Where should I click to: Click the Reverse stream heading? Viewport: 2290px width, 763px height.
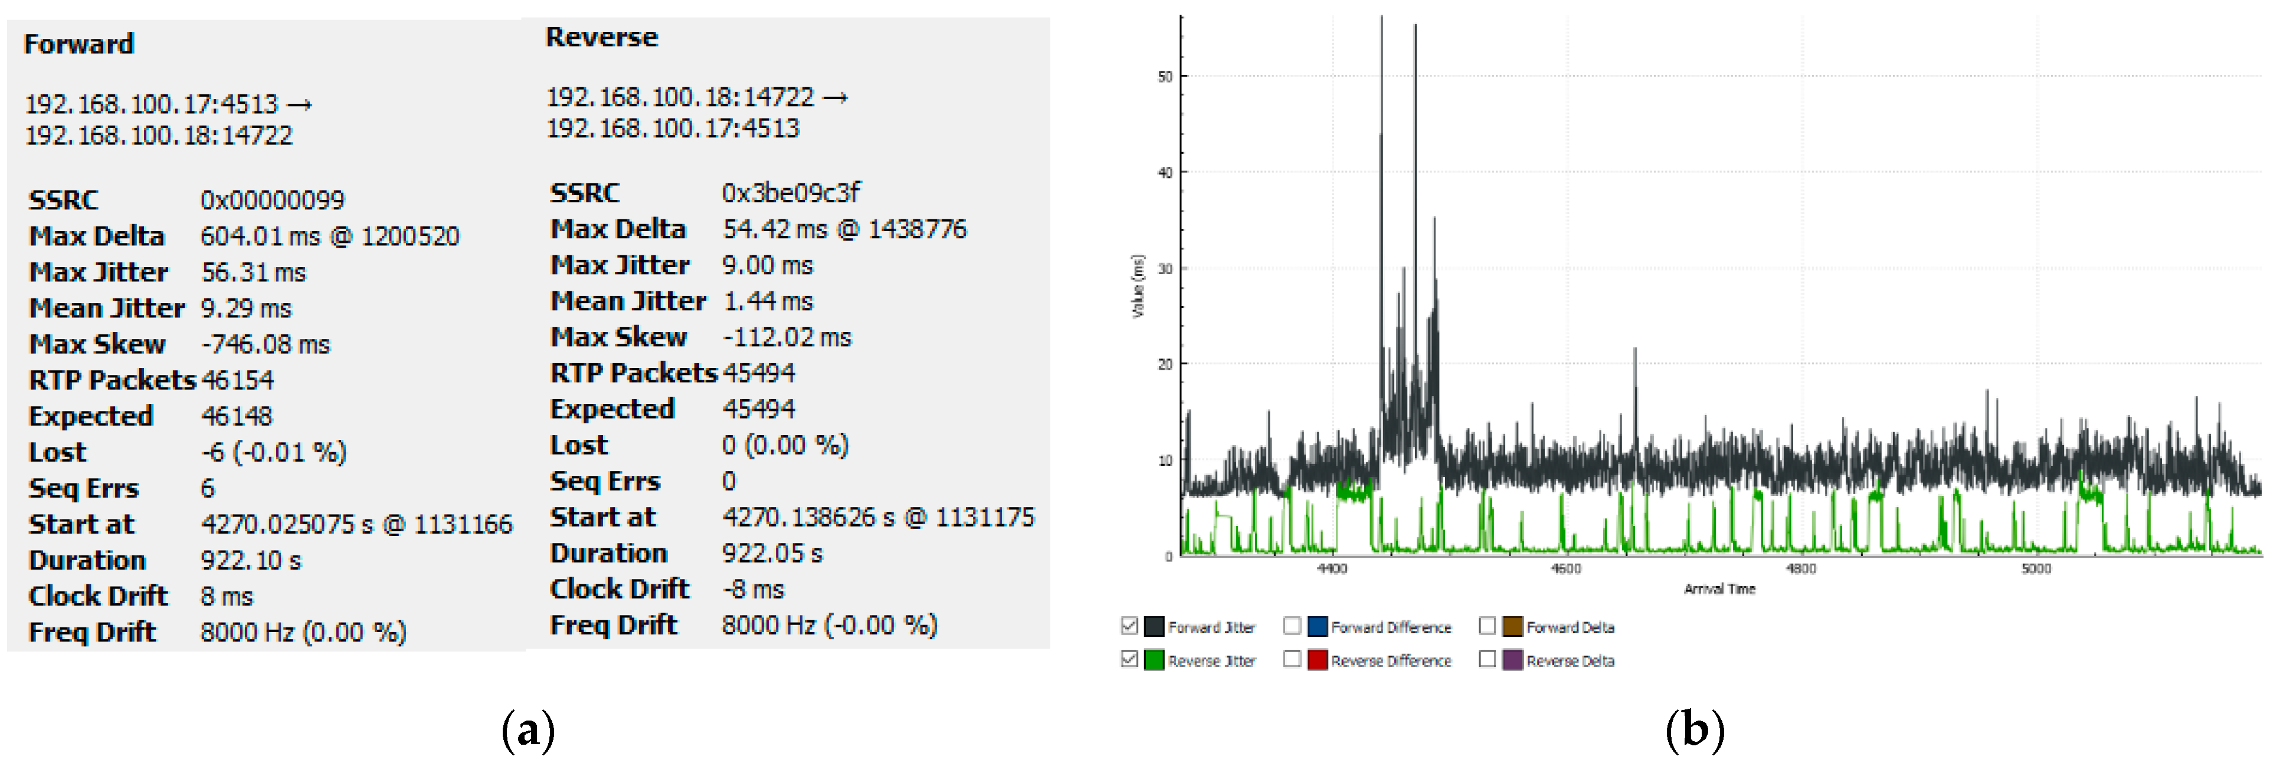(x=602, y=37)
